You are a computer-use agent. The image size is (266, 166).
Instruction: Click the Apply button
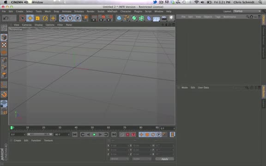pyautogui.click(x=164, y=159)
